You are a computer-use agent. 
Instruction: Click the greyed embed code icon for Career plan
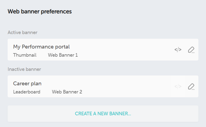click(x=178, y=87)
